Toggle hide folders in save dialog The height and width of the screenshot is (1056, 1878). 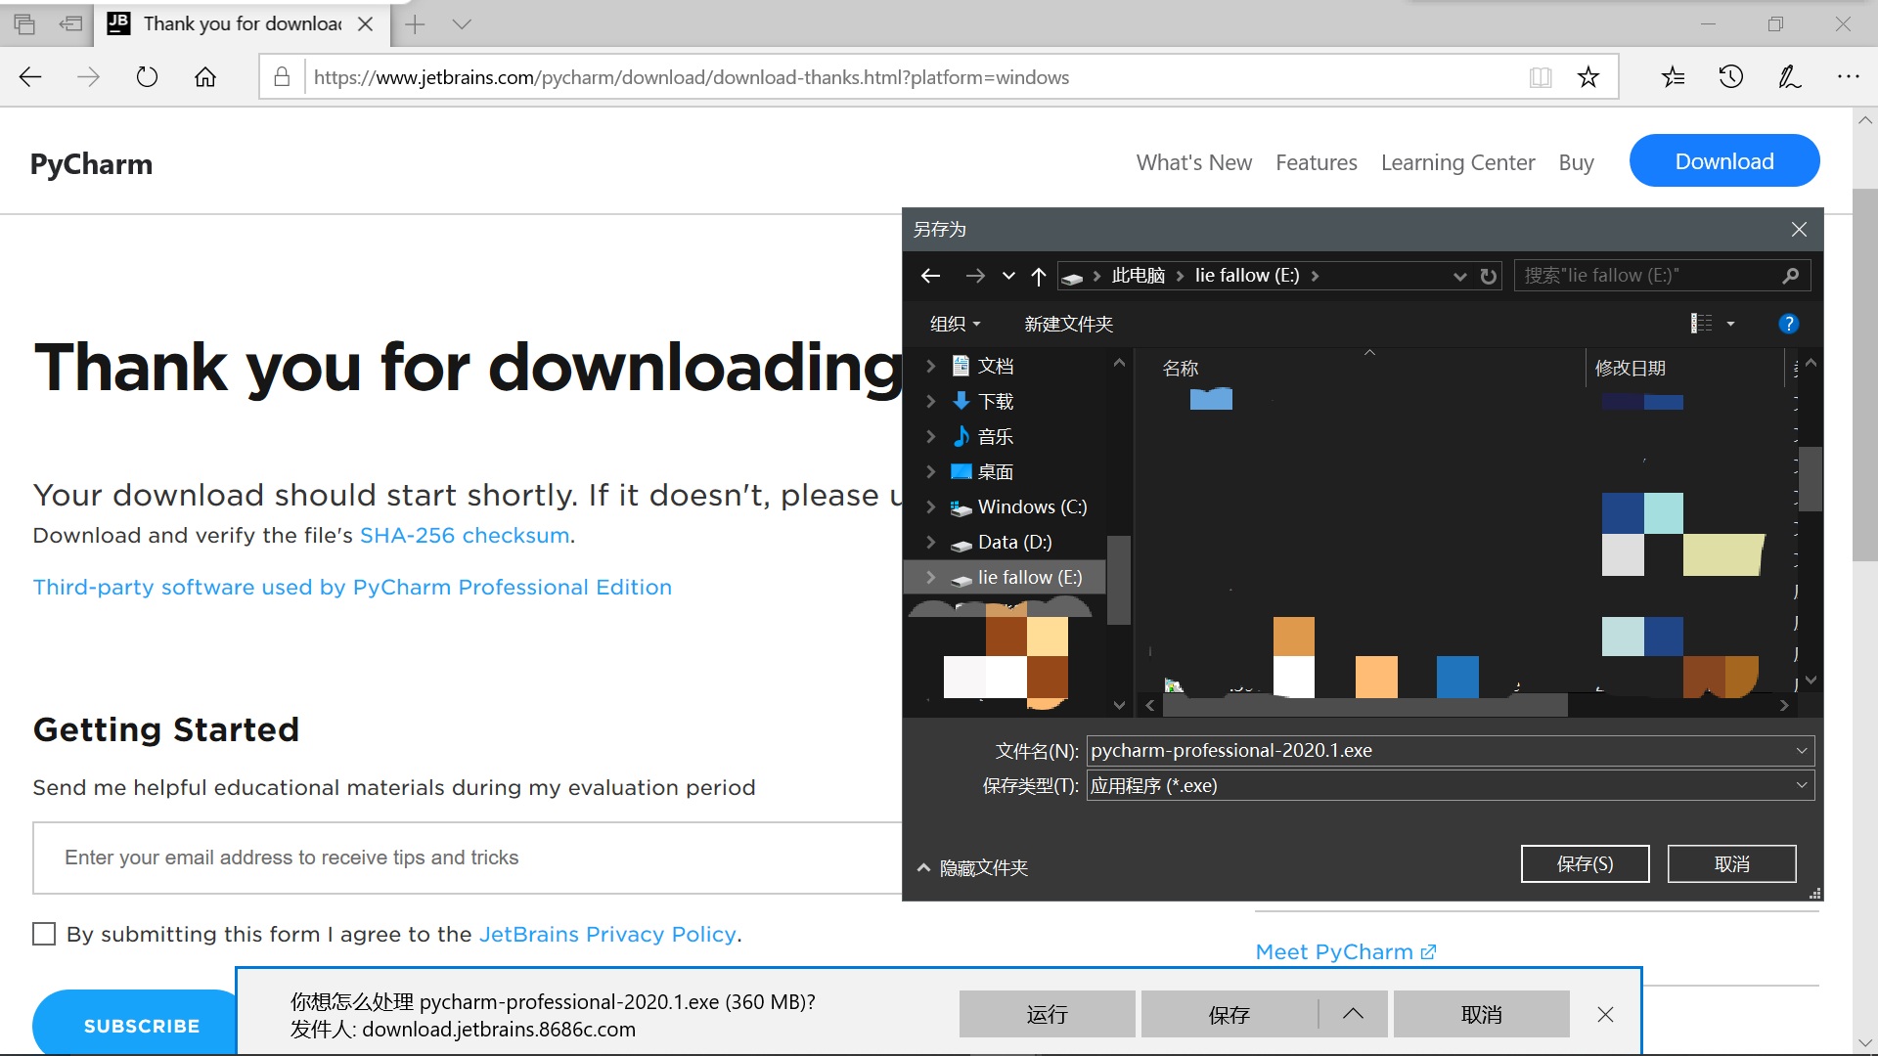(x=973, y=868)
